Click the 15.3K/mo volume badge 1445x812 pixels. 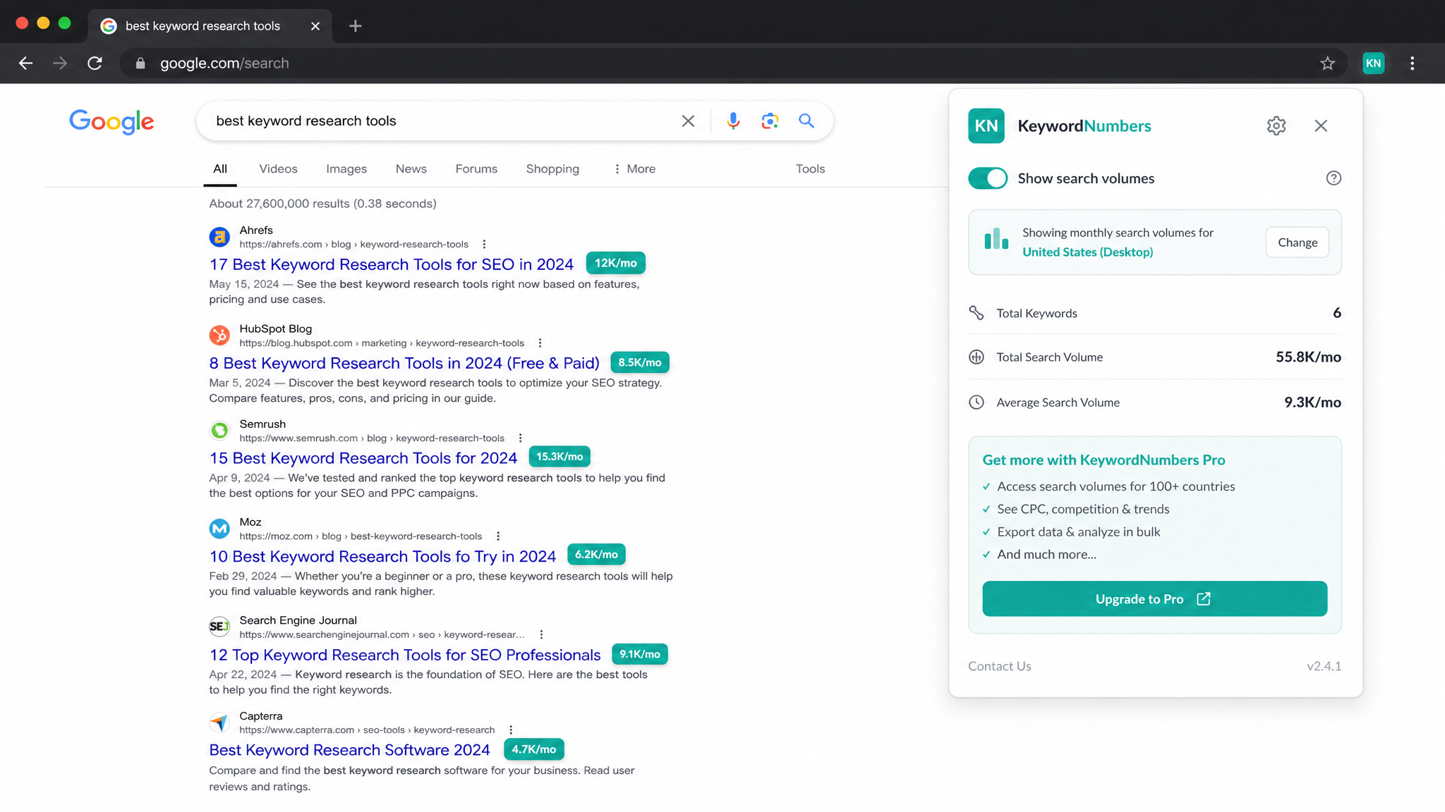click(560, 457)
